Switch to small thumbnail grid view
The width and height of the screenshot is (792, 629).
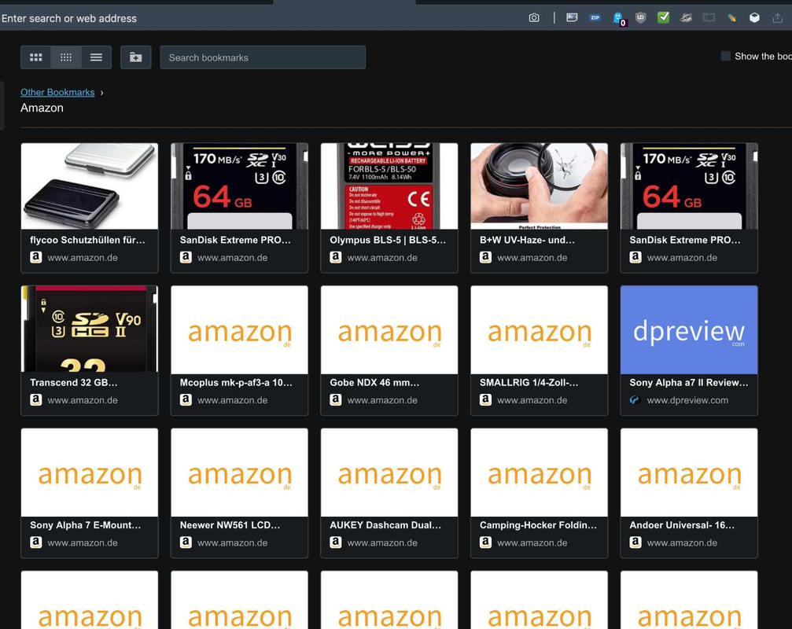[x=66, y=57]
